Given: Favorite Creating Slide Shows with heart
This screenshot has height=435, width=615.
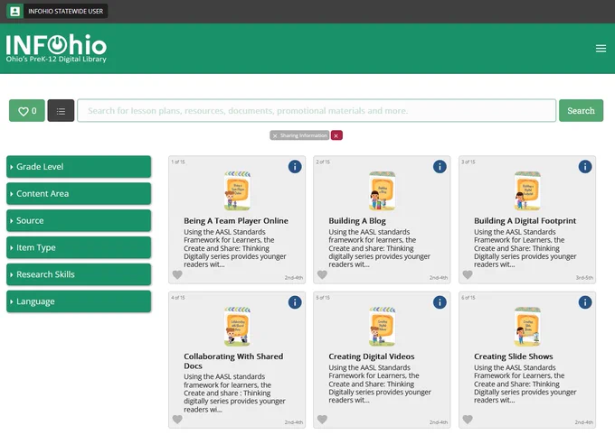Looking at the screenshot, I should 468,420.
